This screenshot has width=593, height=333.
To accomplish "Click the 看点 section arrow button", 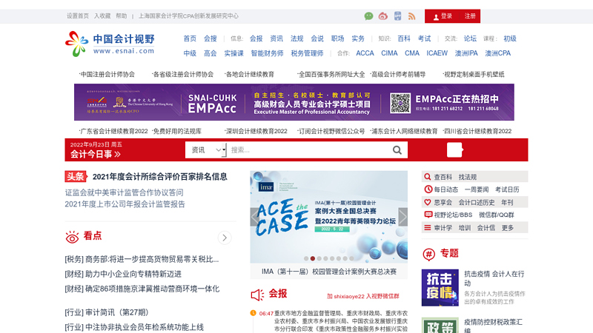I will click(x=225, y=238).
